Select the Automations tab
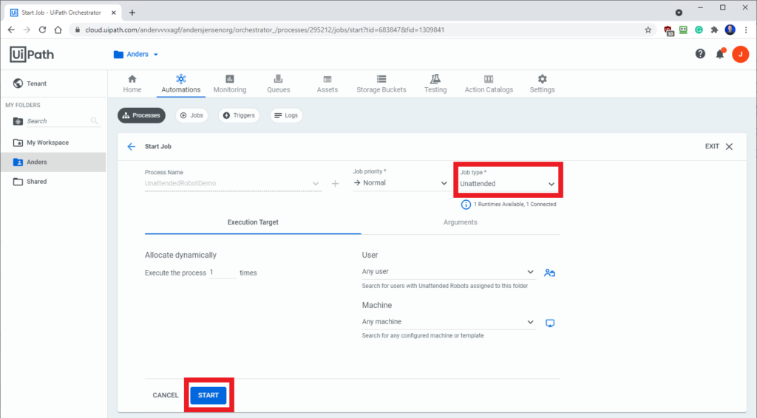 click(x=181, y=84)
